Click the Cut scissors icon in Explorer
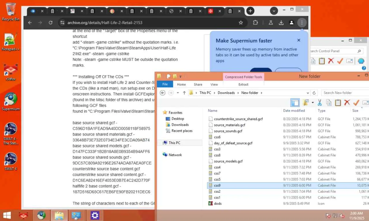369x221 pixels. click(319, 102)
